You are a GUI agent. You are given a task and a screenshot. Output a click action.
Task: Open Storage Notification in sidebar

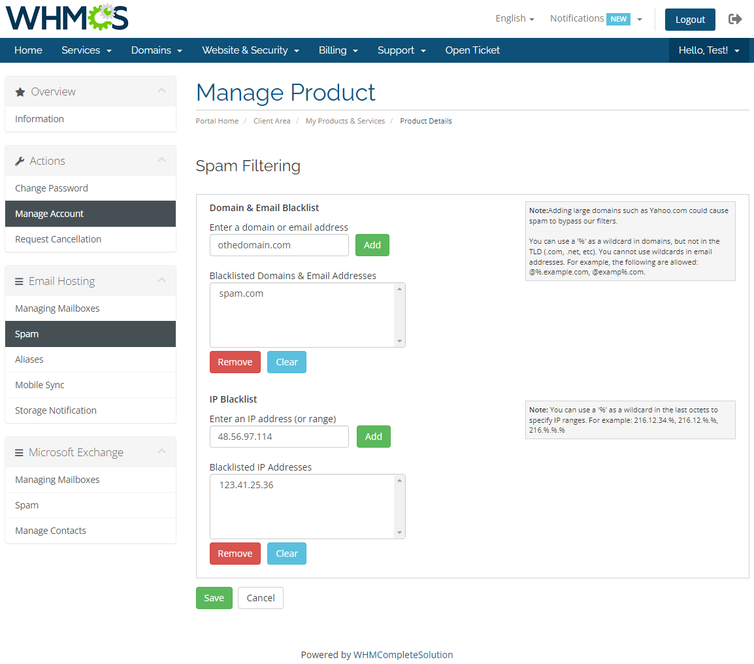coord(90,410)
